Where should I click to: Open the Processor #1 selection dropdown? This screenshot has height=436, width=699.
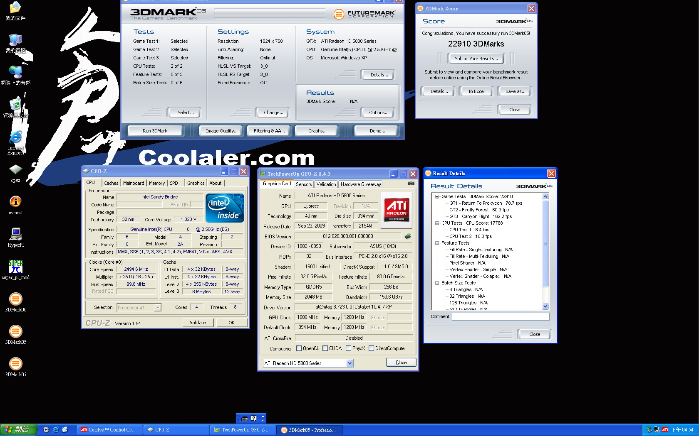click(x=158, y=308)
